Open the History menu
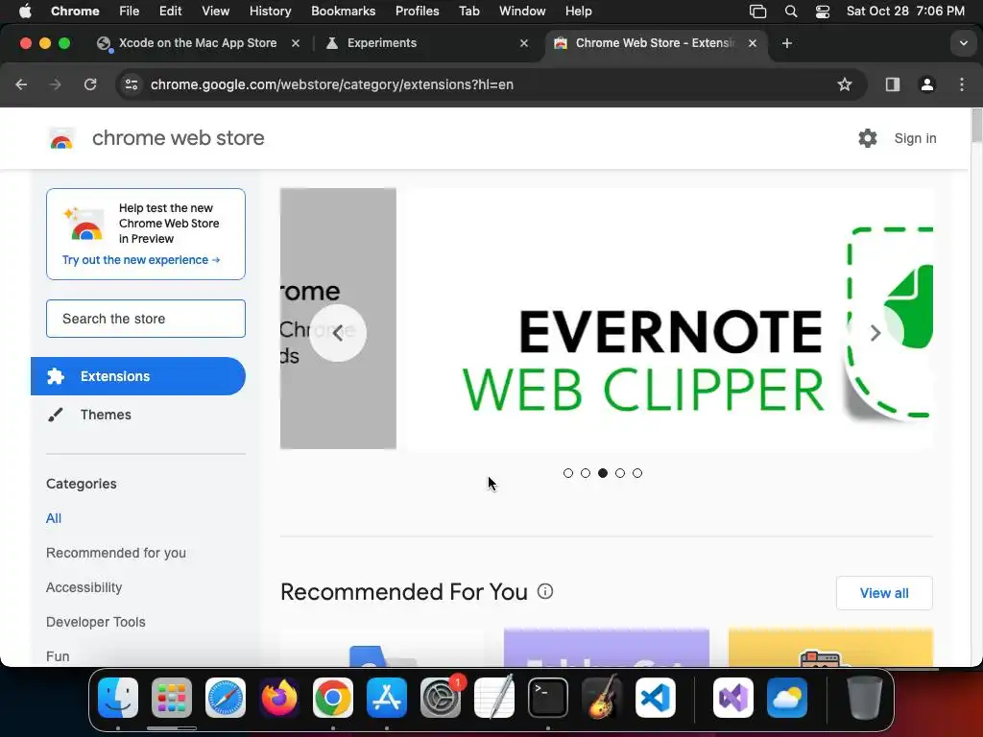 [270, 12]
